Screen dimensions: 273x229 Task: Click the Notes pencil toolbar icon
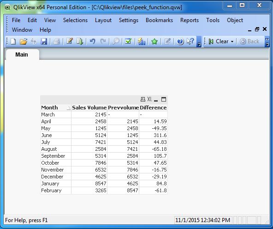point(167,41)
